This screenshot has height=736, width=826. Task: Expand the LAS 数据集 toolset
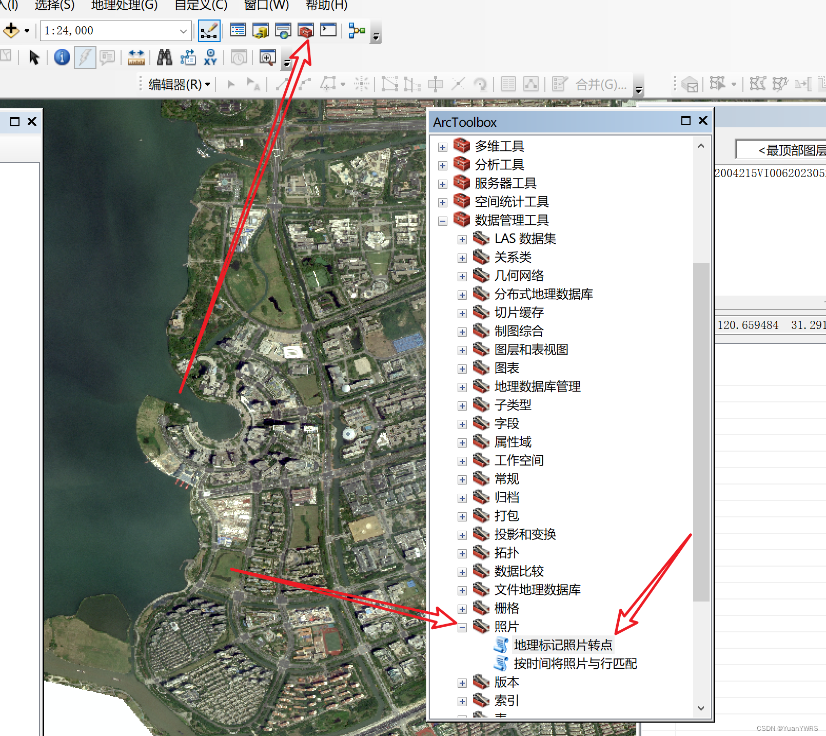[462, 240]
